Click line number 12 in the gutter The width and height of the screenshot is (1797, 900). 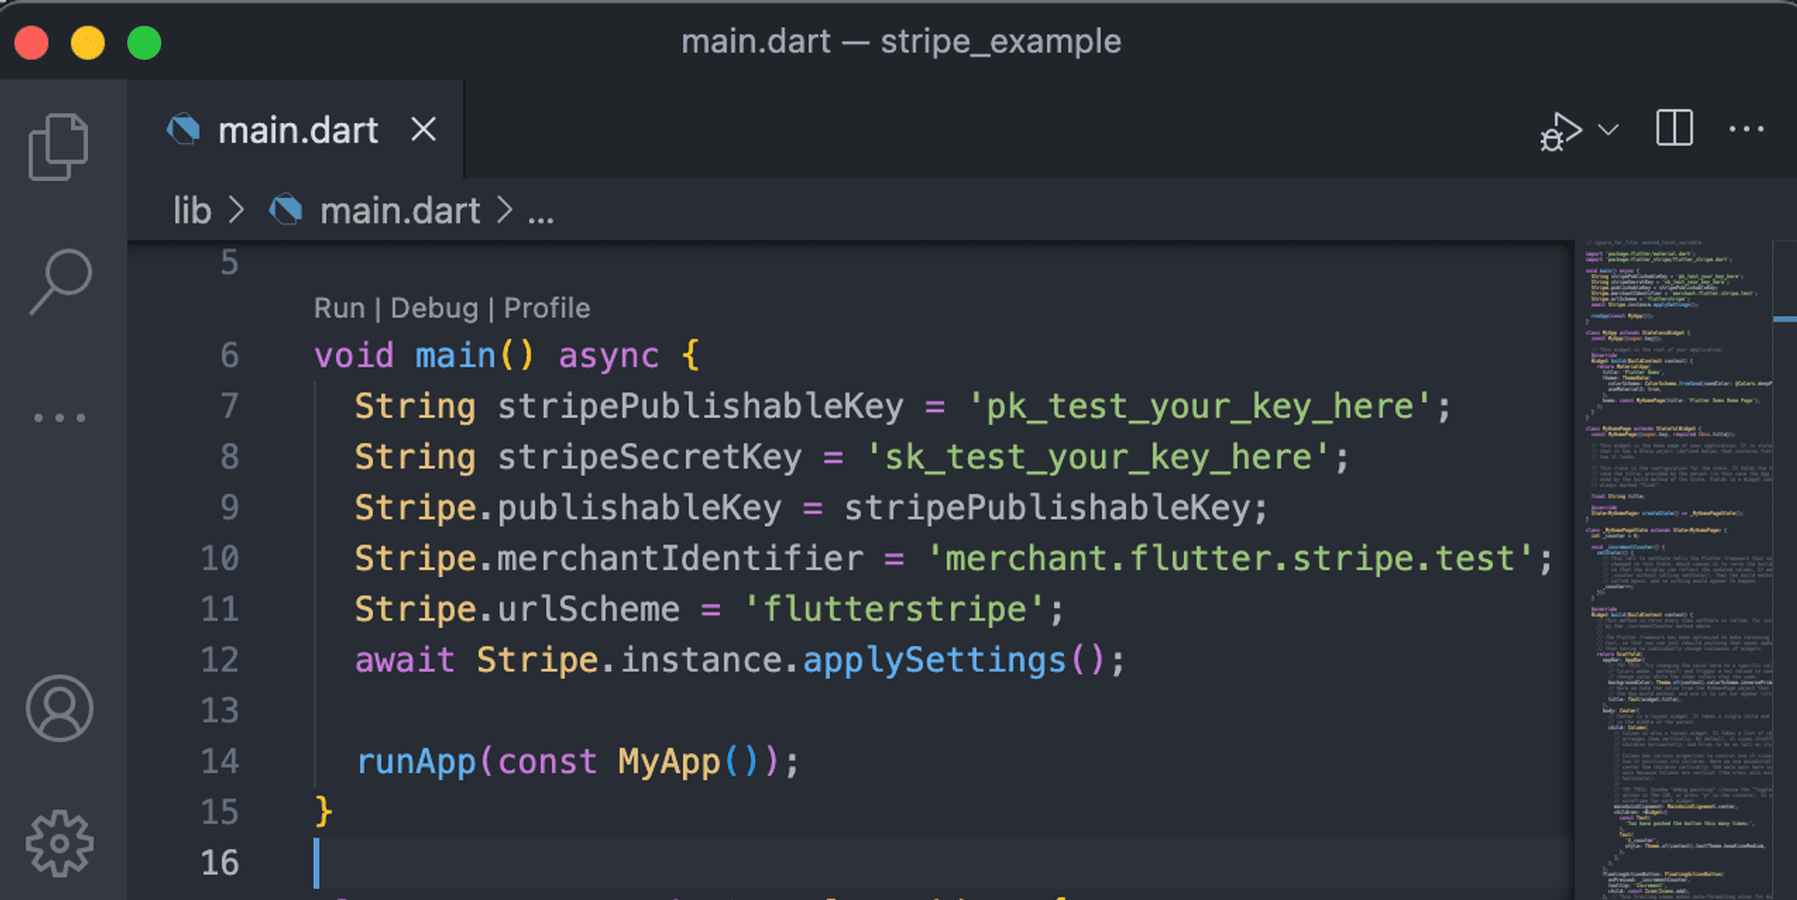pyautogui.click(x=219, y=660)
